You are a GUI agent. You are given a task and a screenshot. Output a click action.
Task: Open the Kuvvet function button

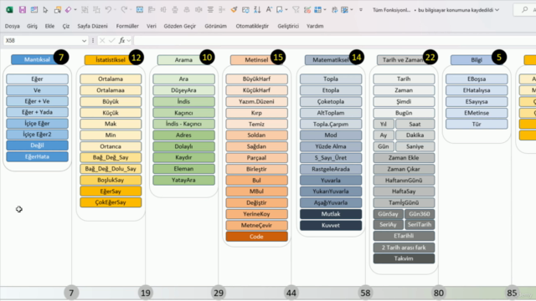331,225
